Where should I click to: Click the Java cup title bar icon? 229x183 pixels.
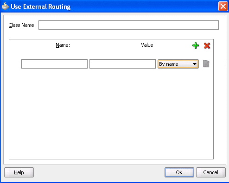pos(5,6)
